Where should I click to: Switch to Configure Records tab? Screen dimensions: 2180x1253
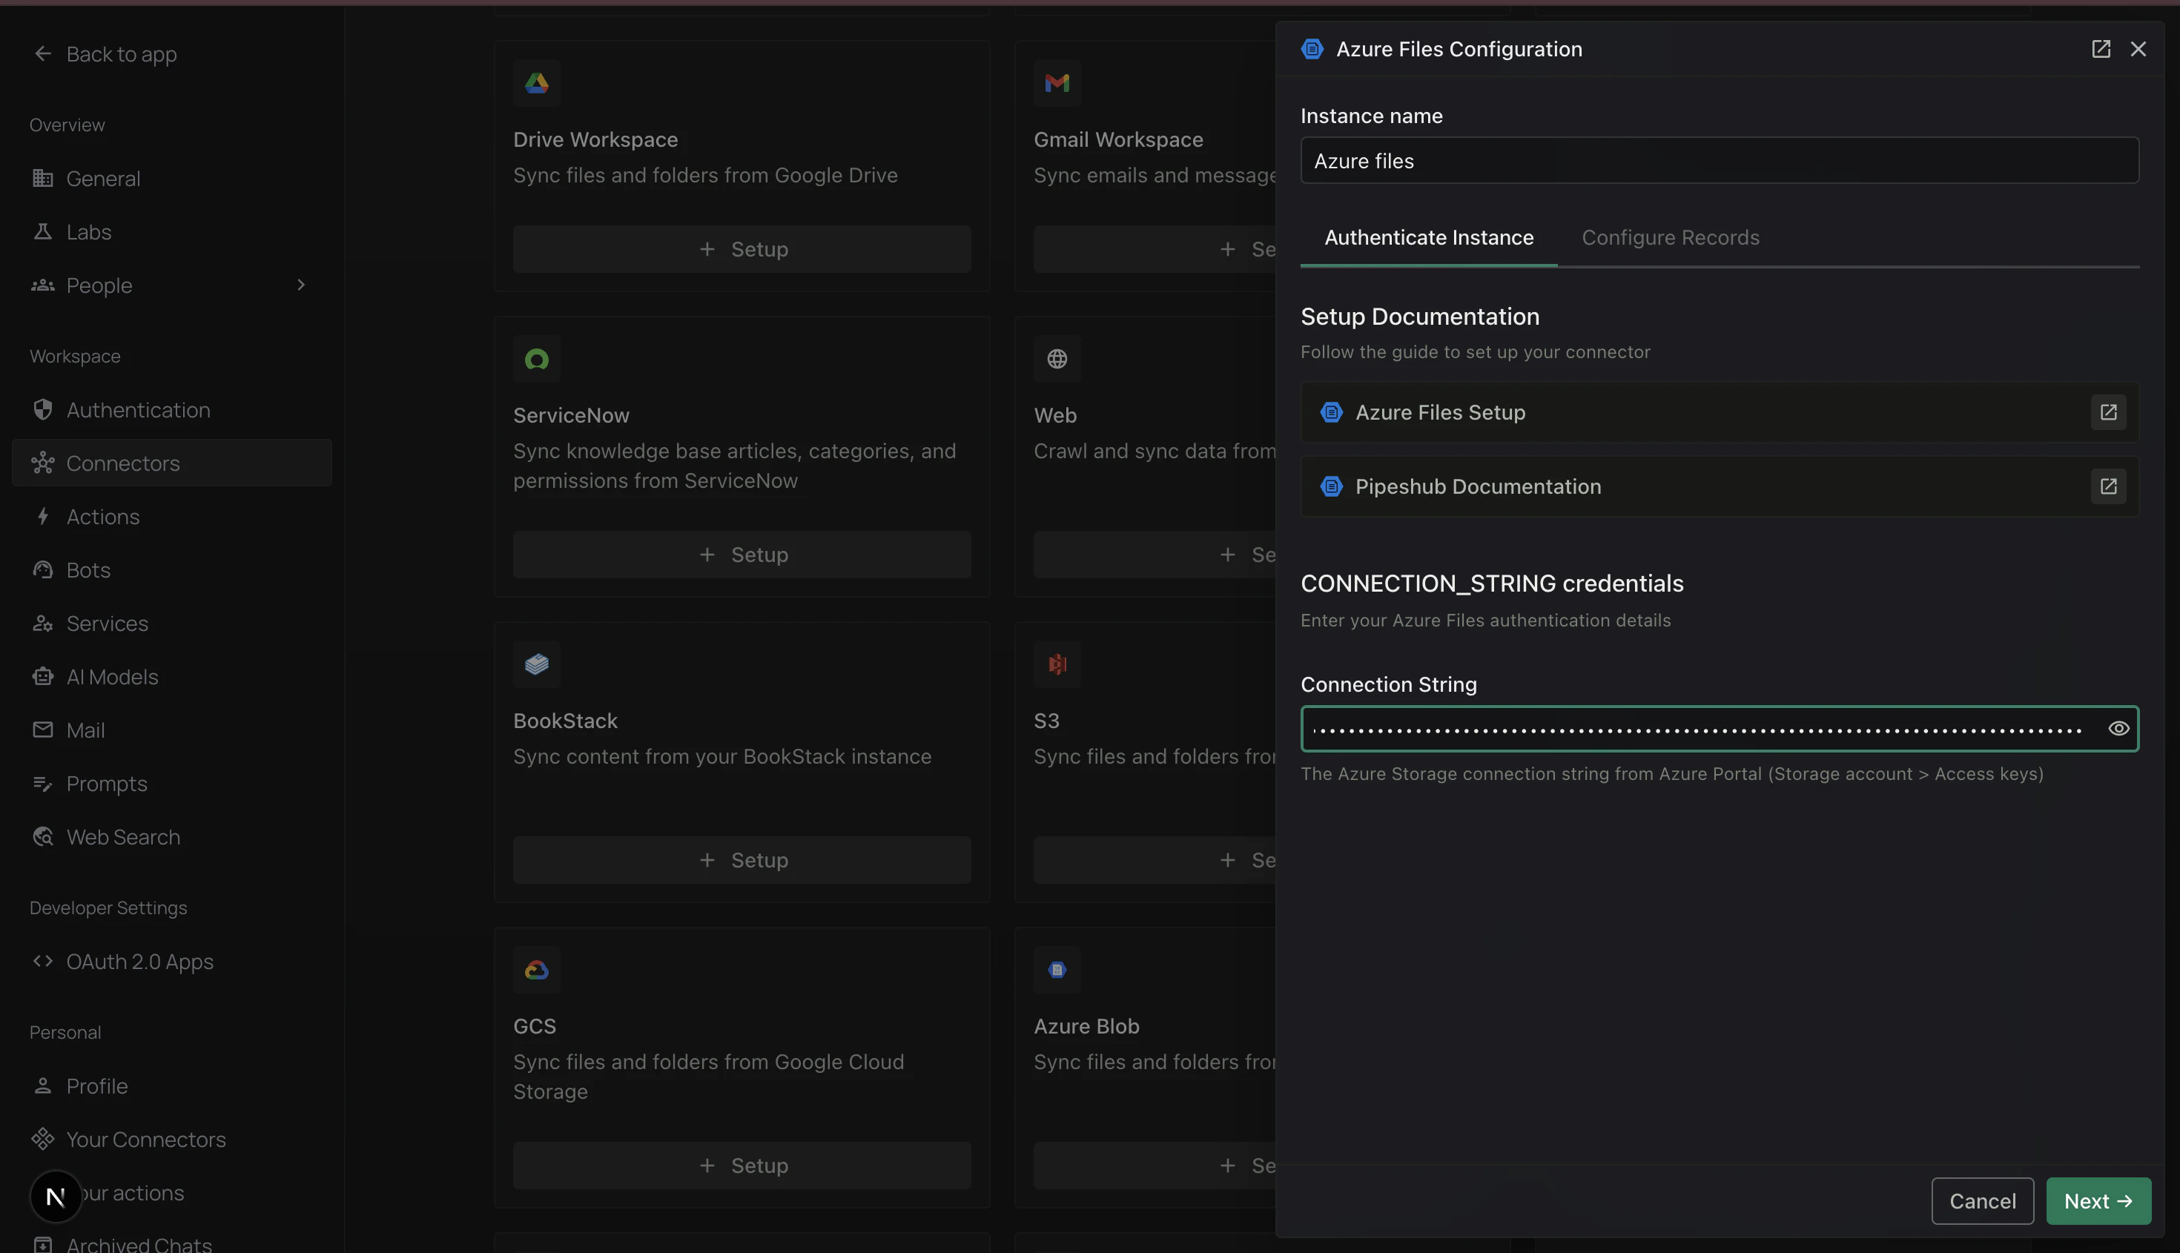[1671, 237]
